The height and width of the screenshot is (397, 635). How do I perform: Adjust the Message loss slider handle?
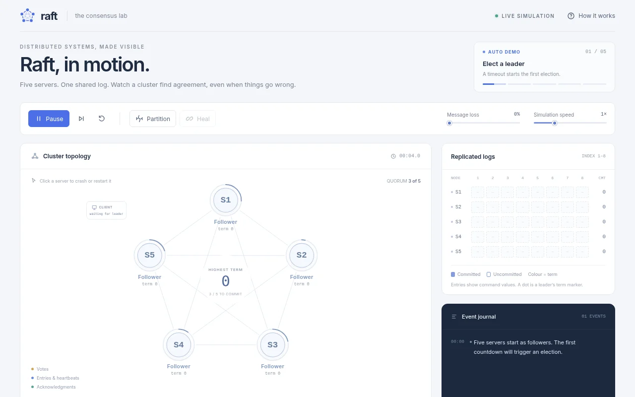(x=449, y=123)
